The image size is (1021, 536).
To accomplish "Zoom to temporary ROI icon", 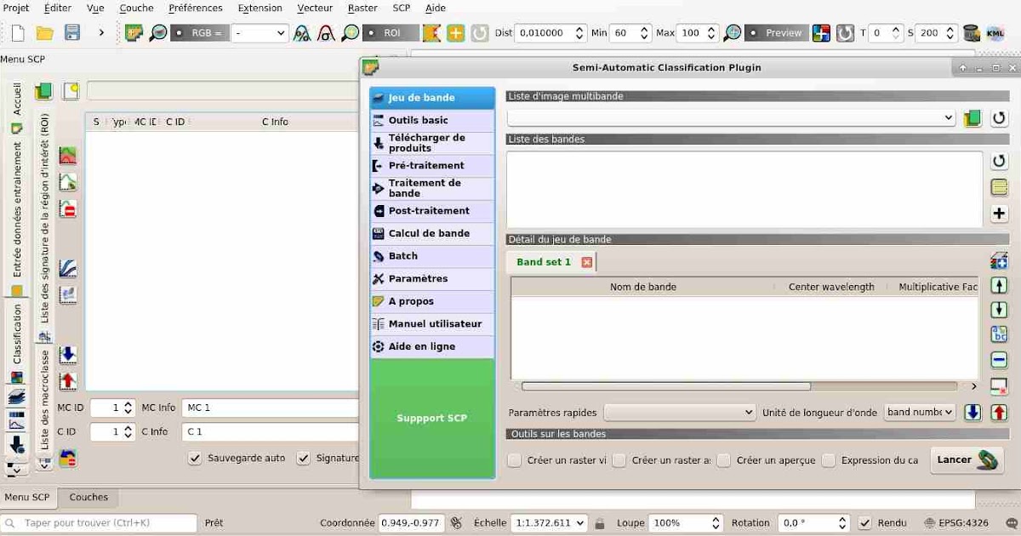I will pyautogui.click(x=351, y=33).
